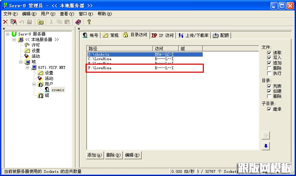The width and height of the screenshot is (296, 176).
Task: Collapse the Serv-U 服务器 root node
Action: pos(7,34)
